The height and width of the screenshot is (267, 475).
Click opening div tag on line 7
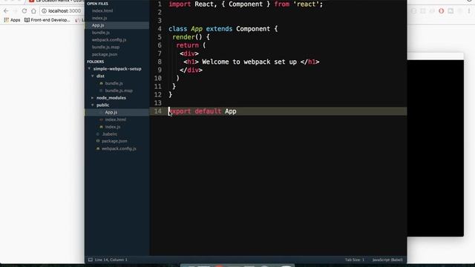pos(189,53)
